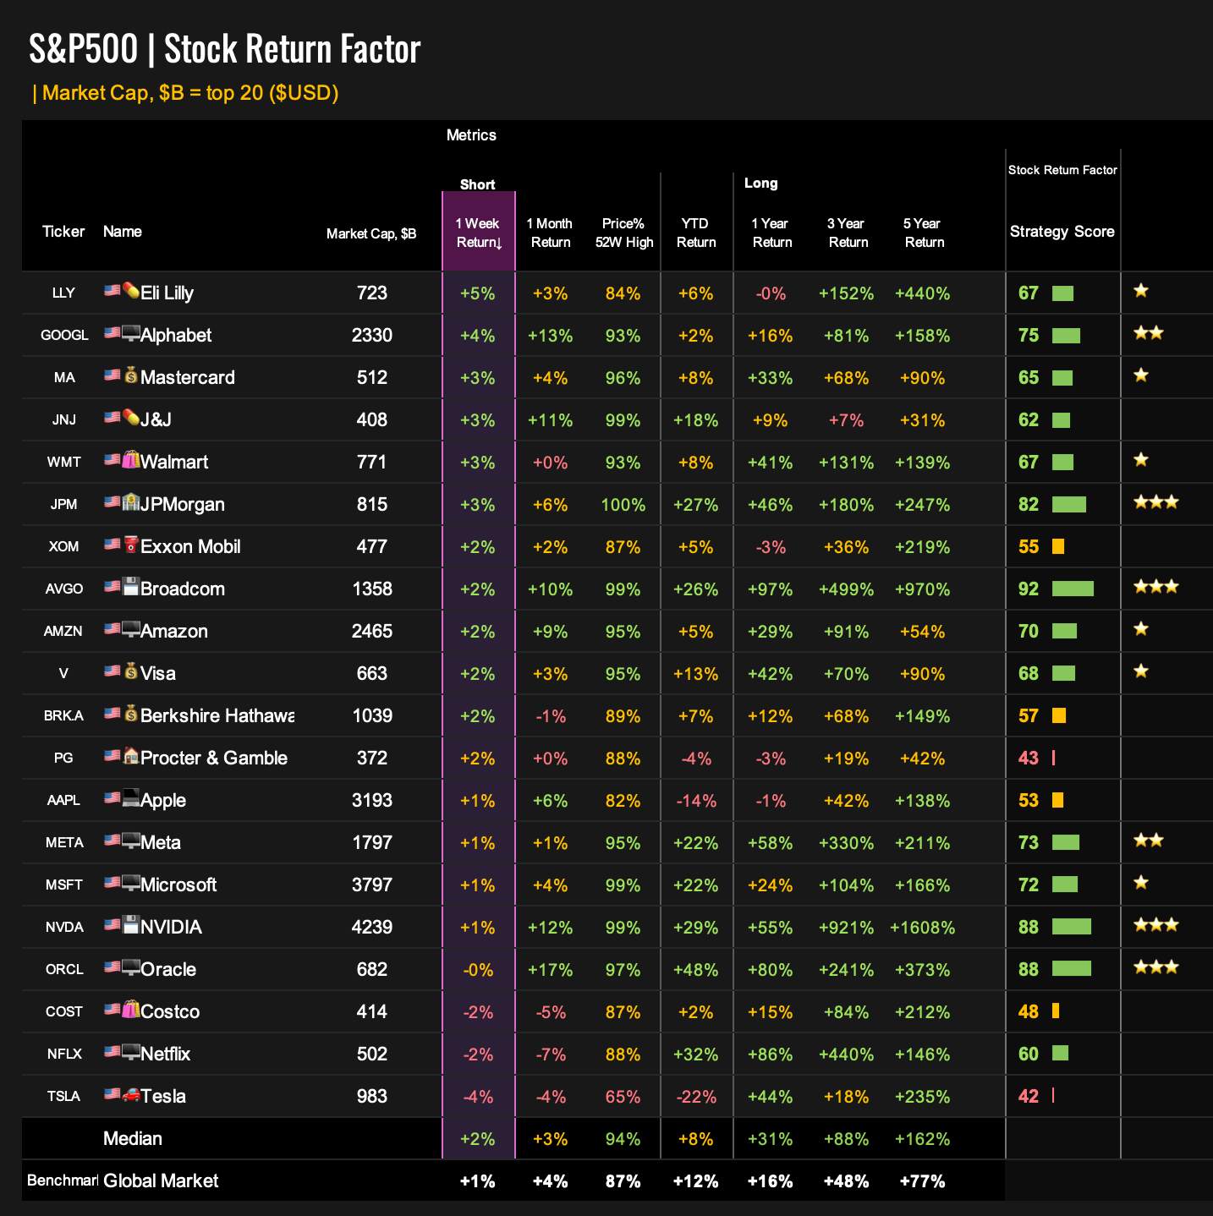1213x1216 pixels.
Task: Click NVIDIA's +1608% 5 Year Return
Action: 923,928
